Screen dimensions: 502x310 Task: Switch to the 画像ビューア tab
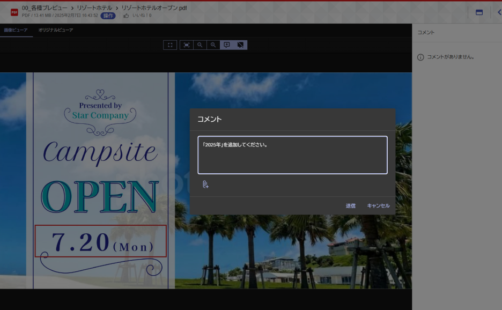pyautogui.click(x=16, y=30)
